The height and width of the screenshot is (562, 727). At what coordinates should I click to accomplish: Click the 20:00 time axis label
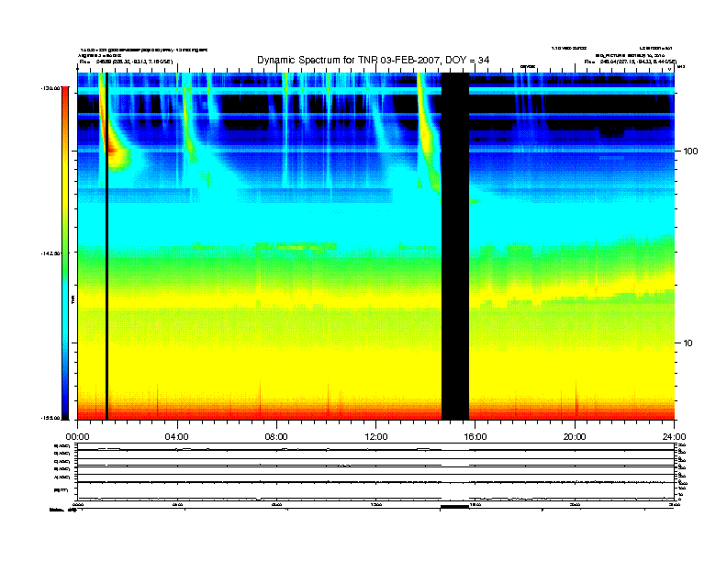pos(575,437)
